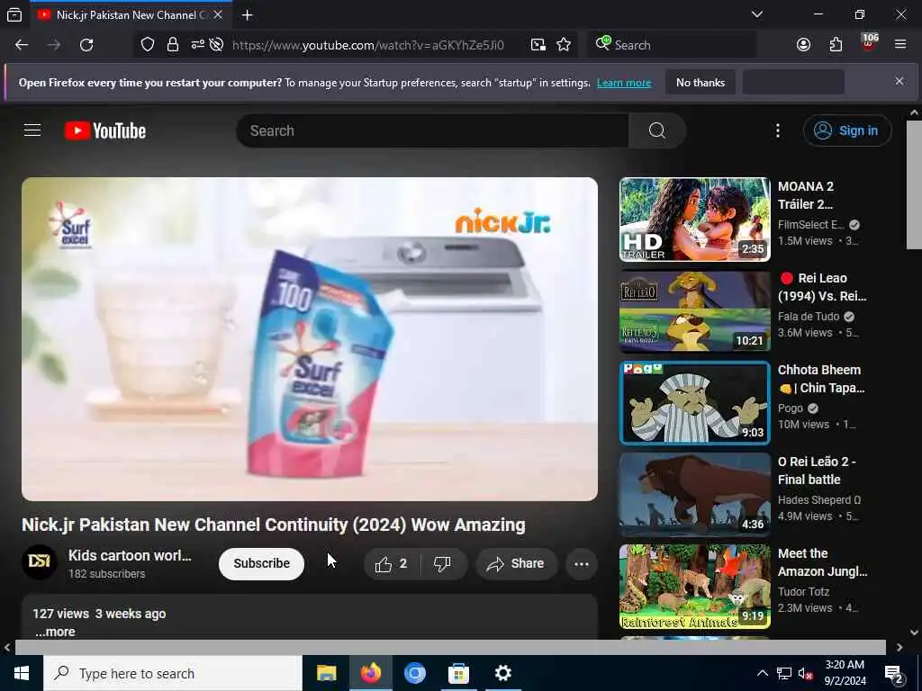Like the video with thumbs up

pos(393,563)
